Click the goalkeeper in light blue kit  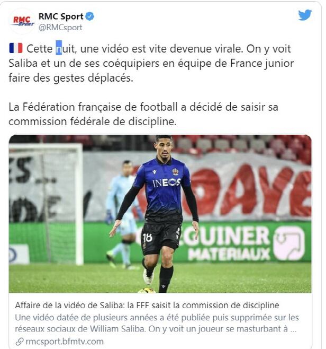point(122,213)
